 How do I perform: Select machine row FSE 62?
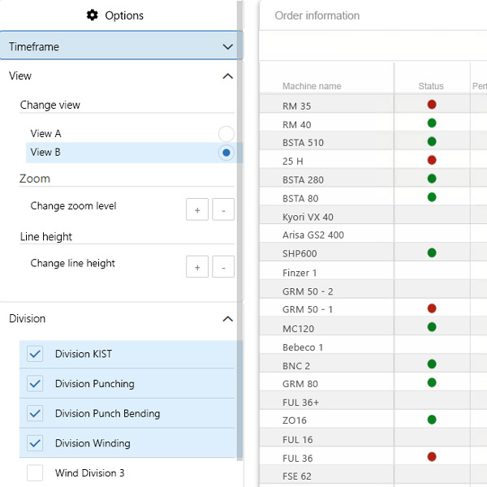(x=373, y=475)
